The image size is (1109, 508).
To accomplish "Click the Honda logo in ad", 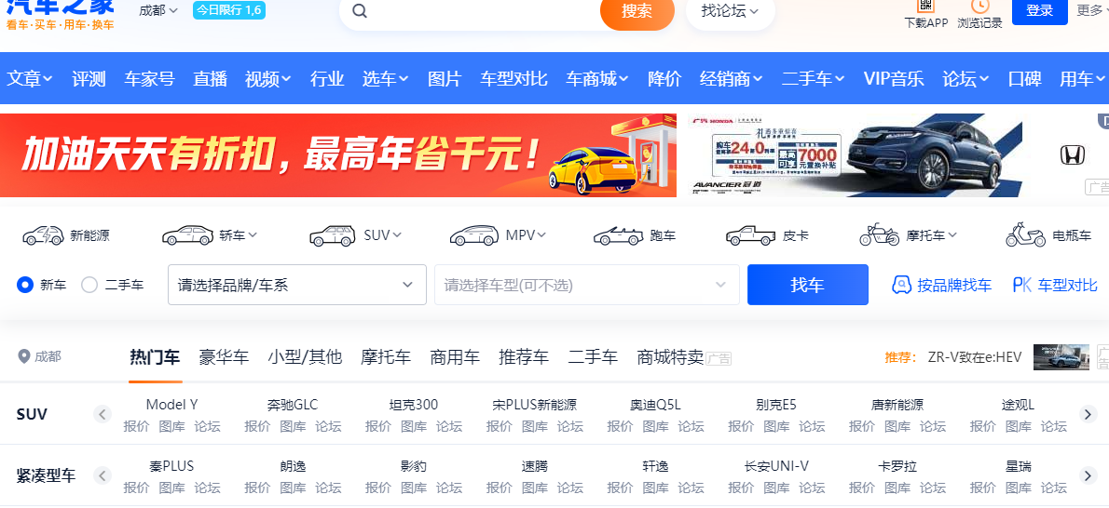I will click(1073, 154).
